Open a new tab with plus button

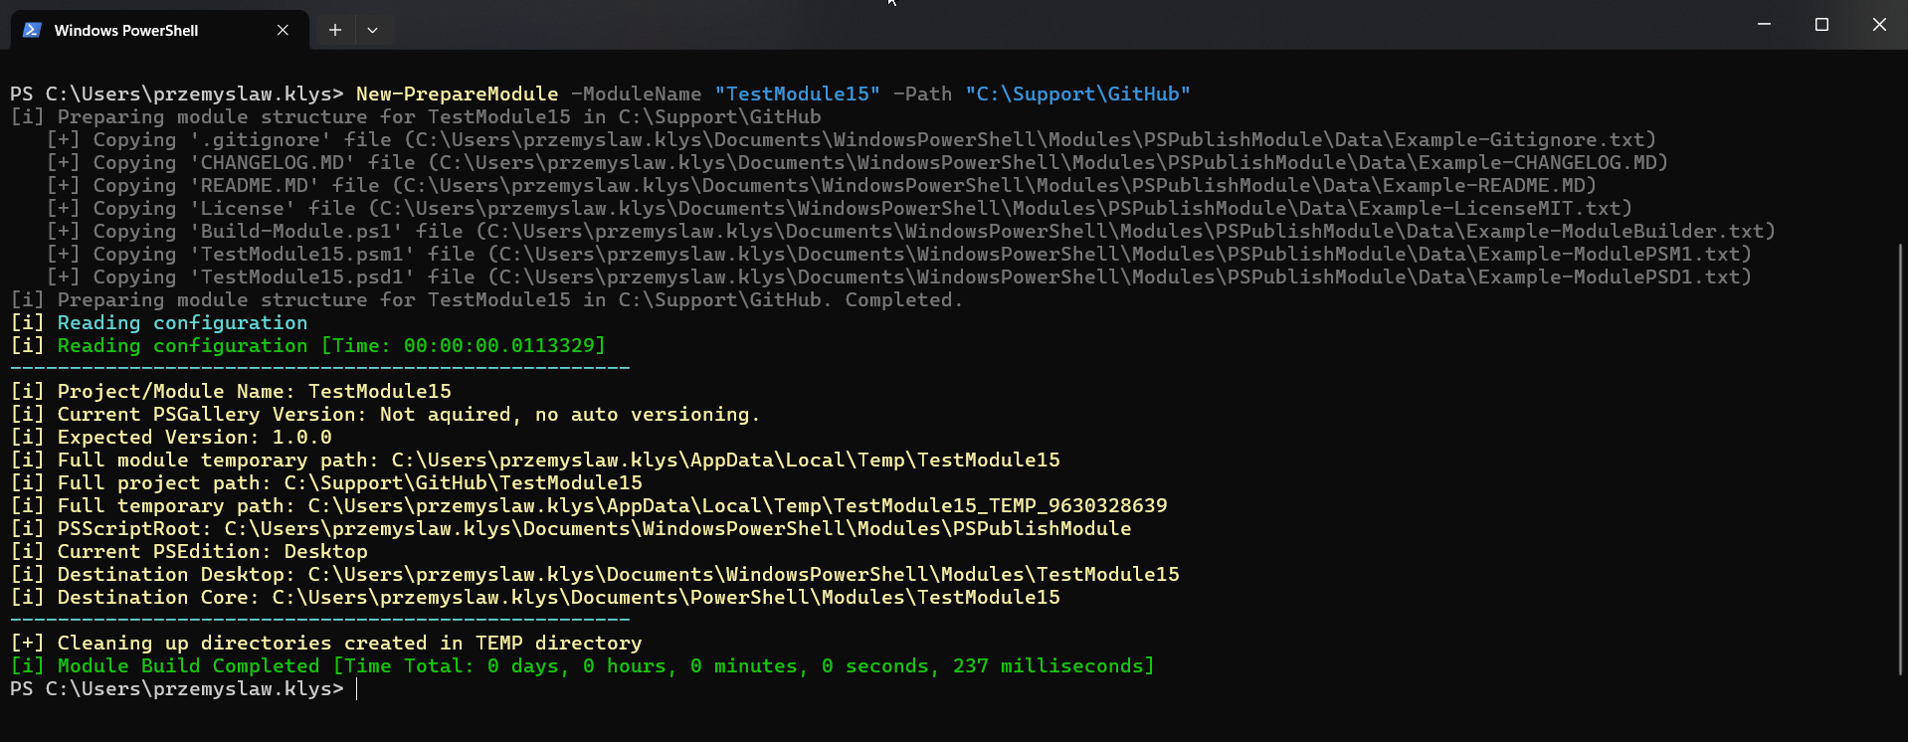(335, 30)
